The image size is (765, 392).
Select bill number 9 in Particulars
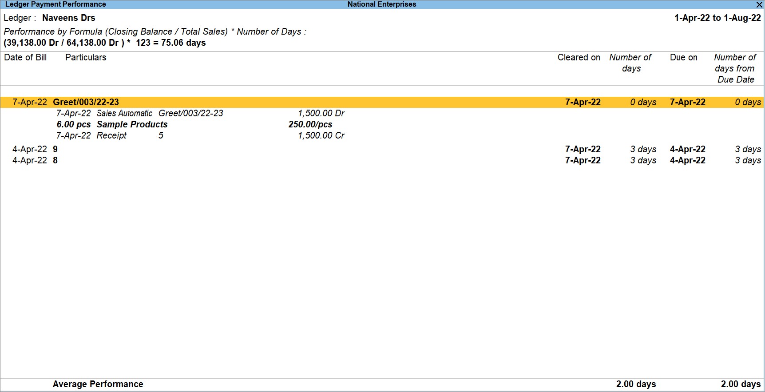(55, 149)
